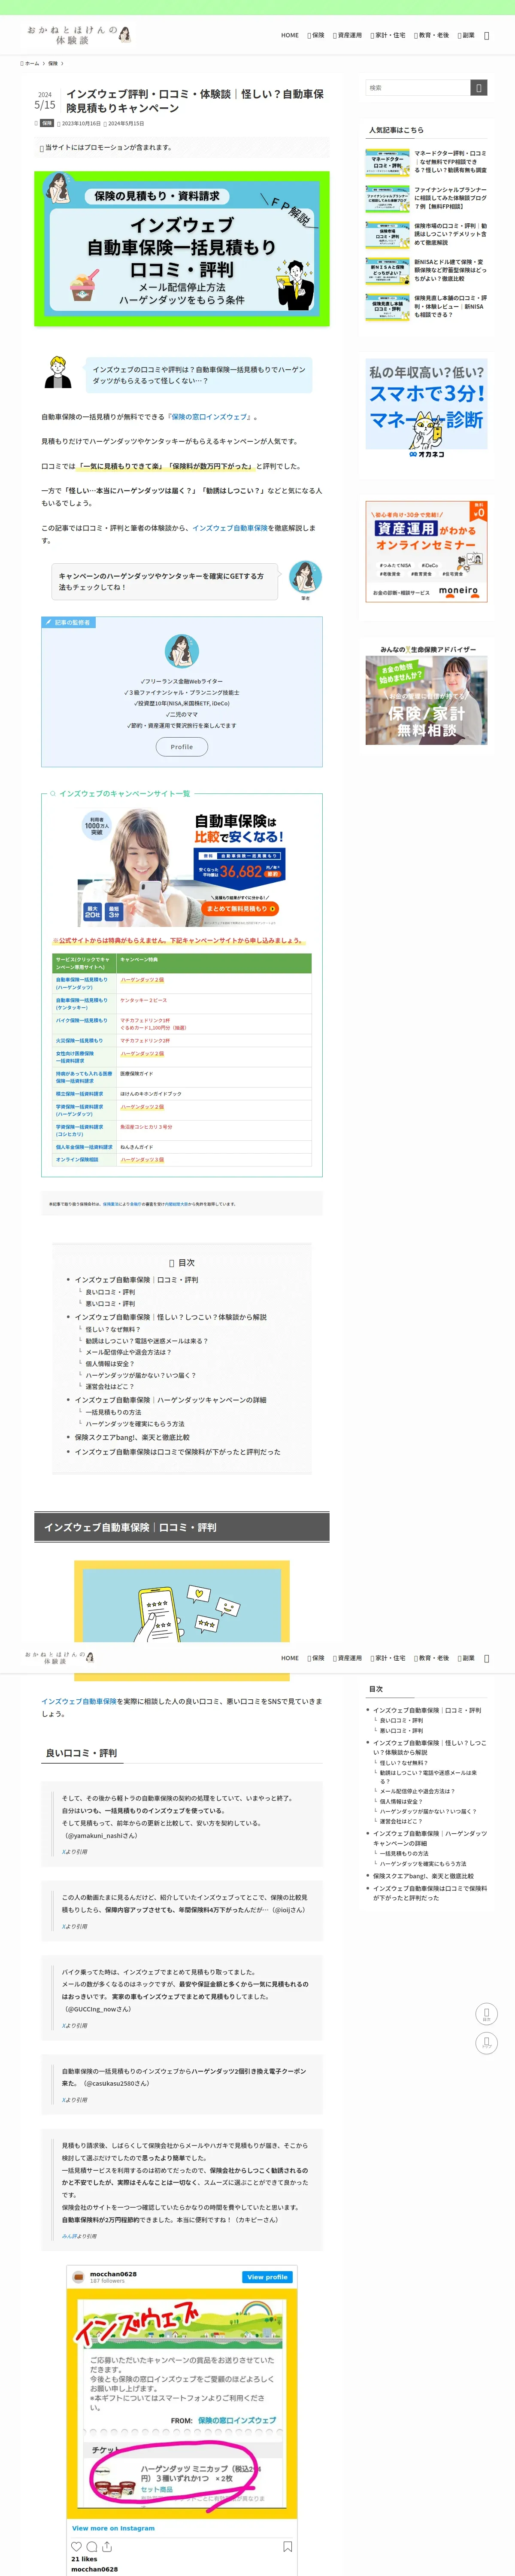Click View profile button on Instagram embed
The width and height of the screenshot is (515, 2576).
tap(267, 2277)
